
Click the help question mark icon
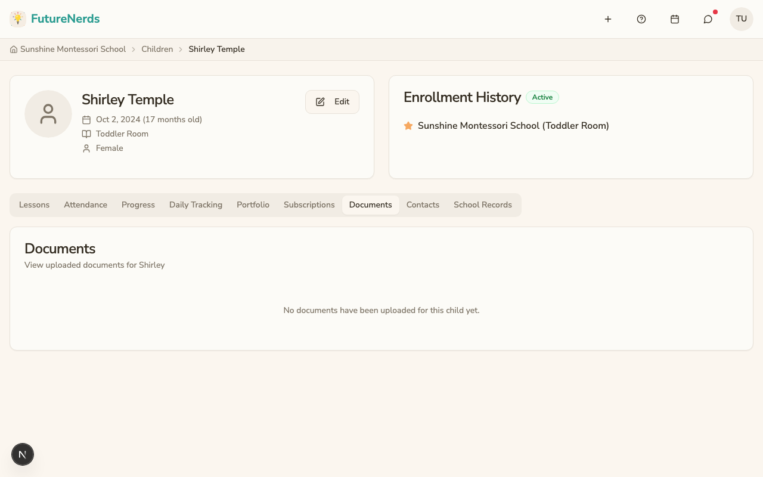point(641,18)
